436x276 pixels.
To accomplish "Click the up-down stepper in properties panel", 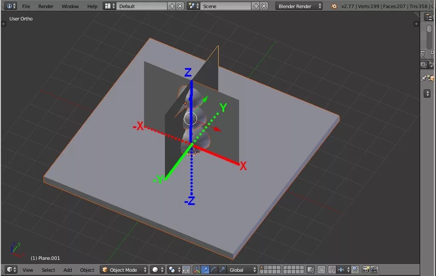I will point(427,94).
